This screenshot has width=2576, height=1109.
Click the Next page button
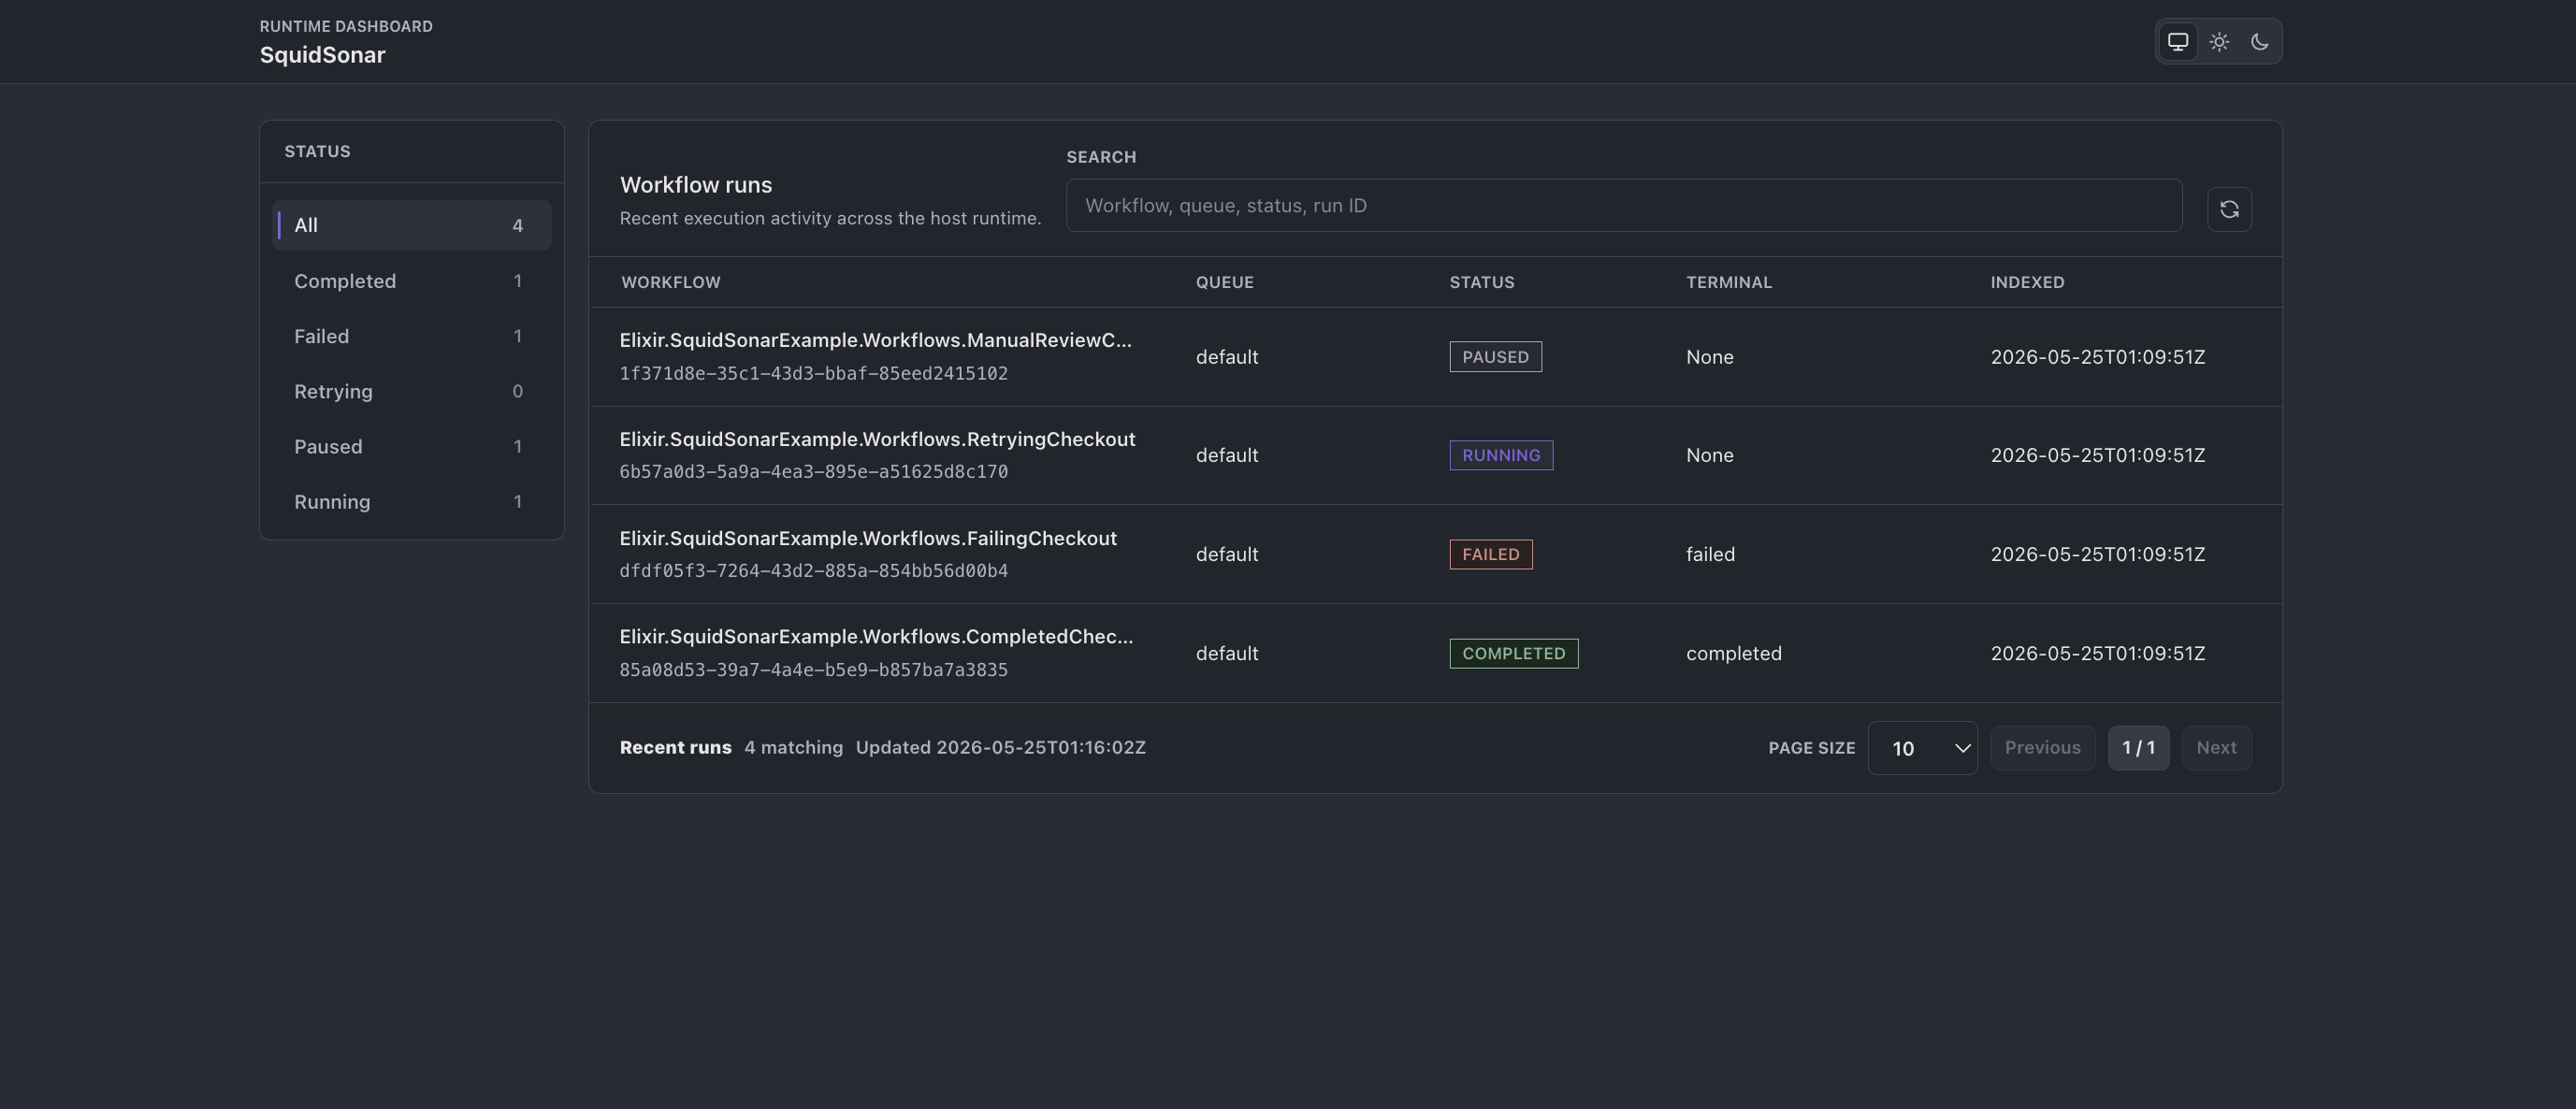2216,748
